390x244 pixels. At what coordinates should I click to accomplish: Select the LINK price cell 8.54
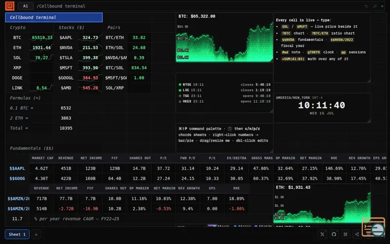click(x=42, y=88)
